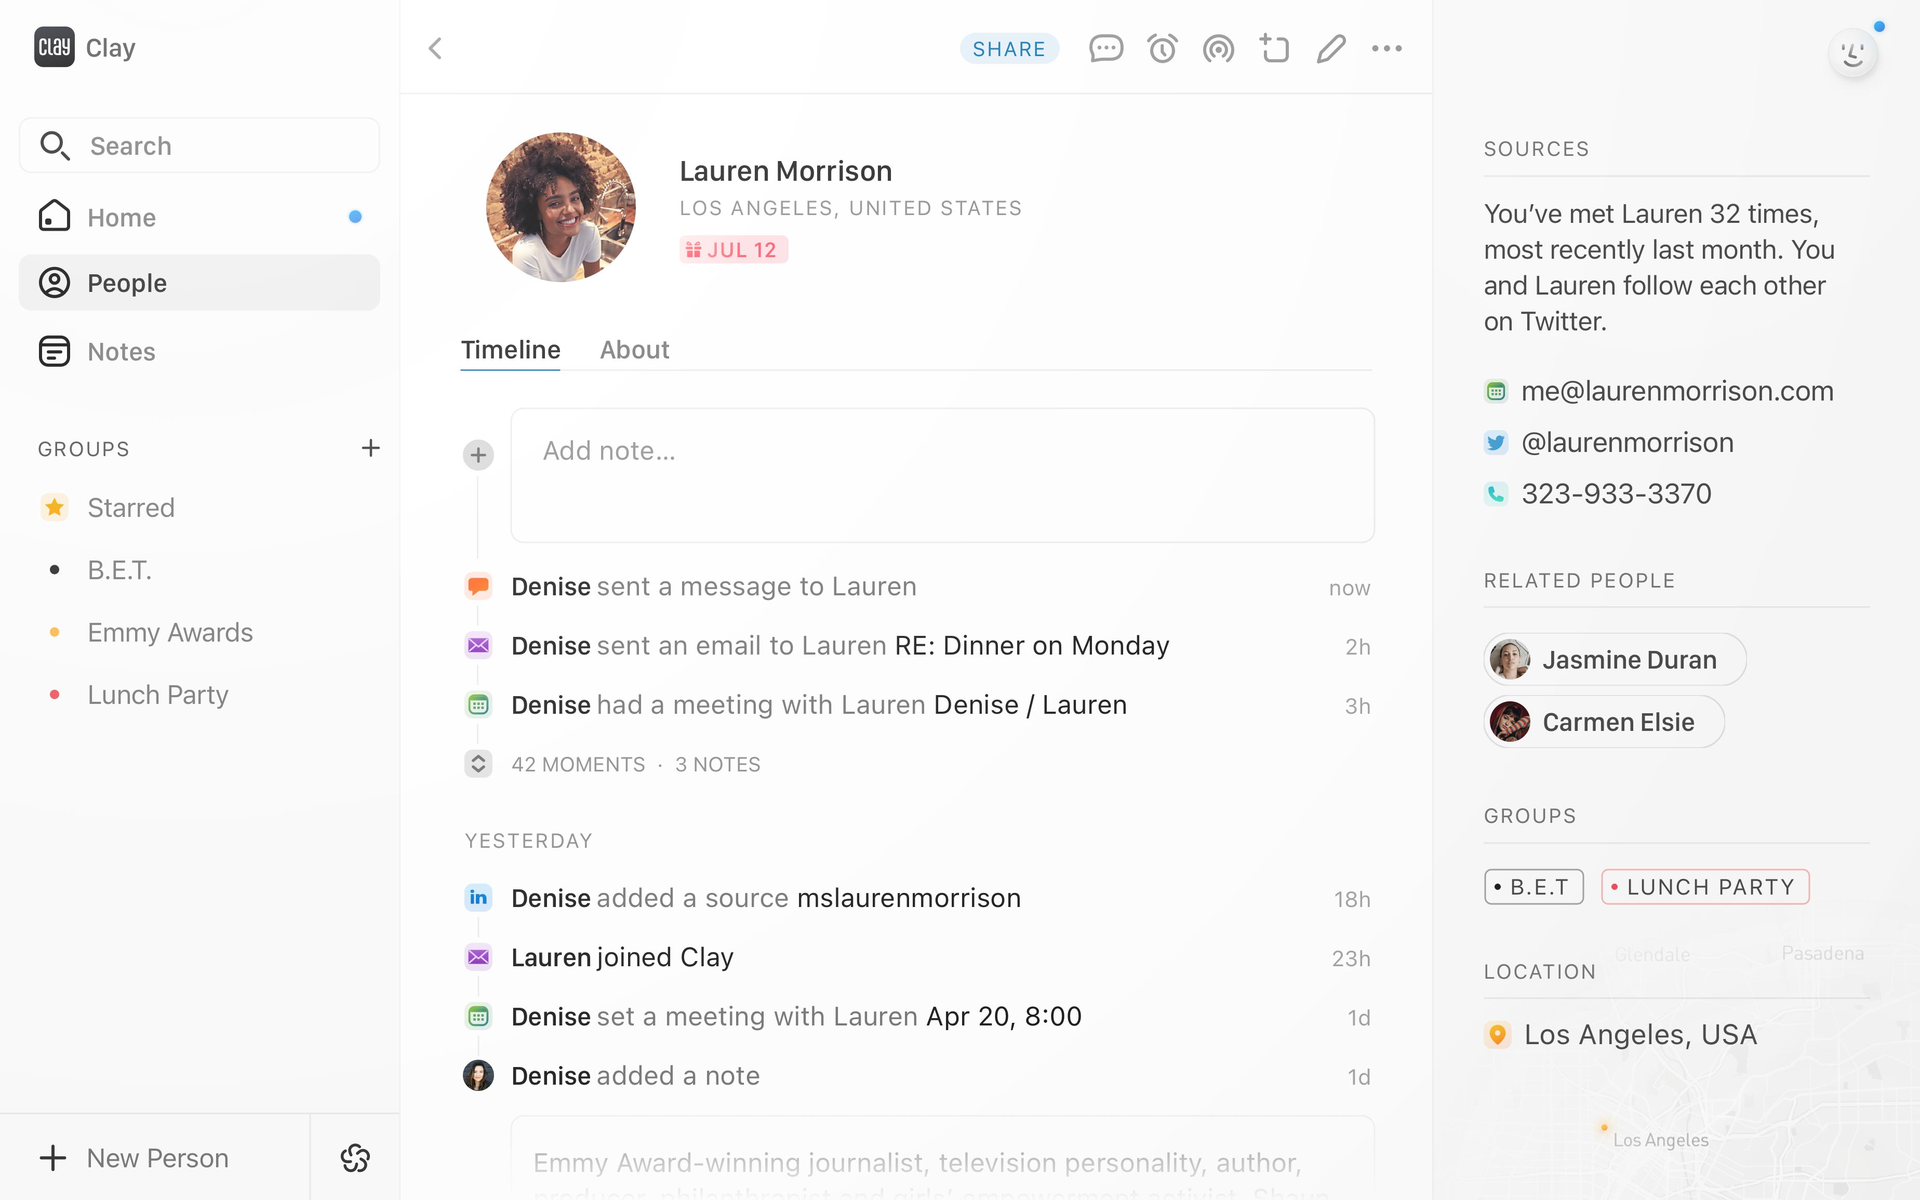Select the Lunch Party group tag
Image resolution: width=1920 pixels, height=1200 pixels.
[x=1705, y=887]
